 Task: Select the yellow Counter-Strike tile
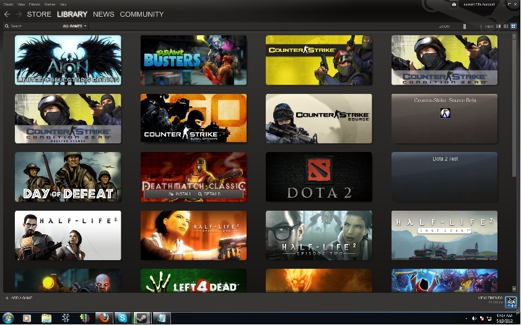click(318, 60)
